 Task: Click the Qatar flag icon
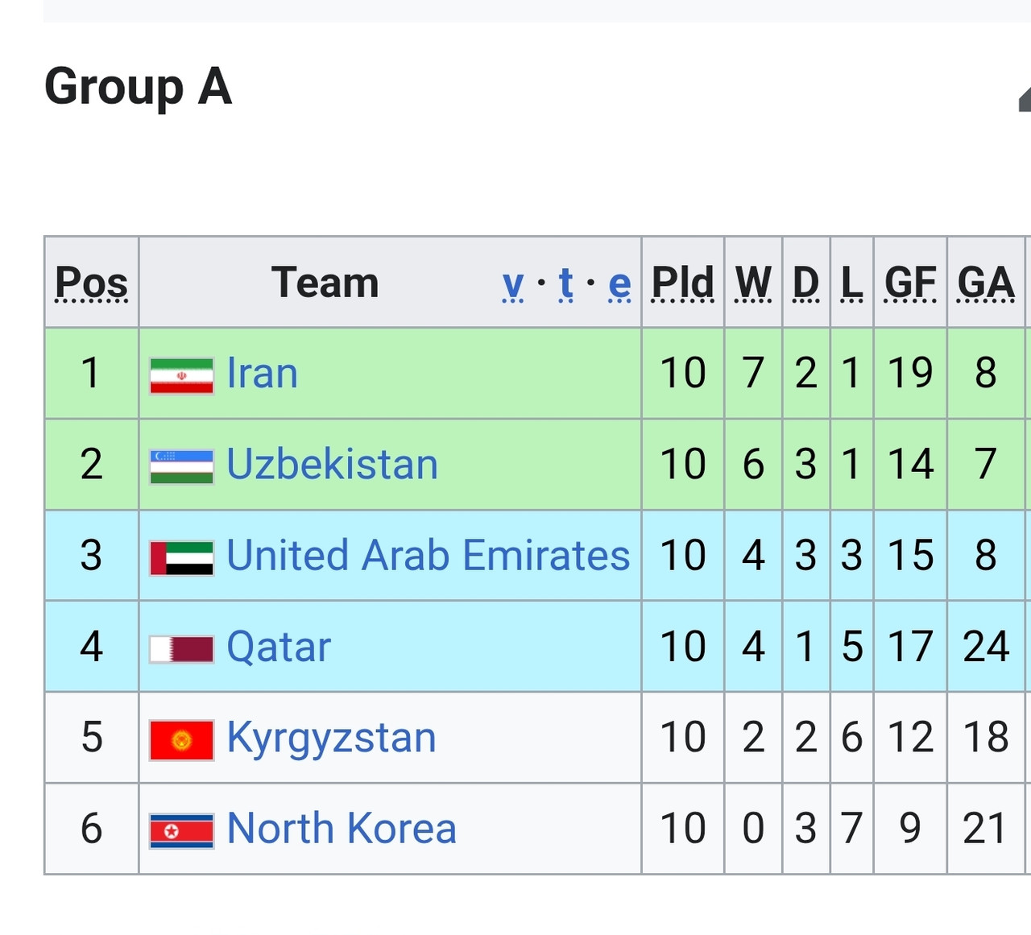(x=181, y=649)
